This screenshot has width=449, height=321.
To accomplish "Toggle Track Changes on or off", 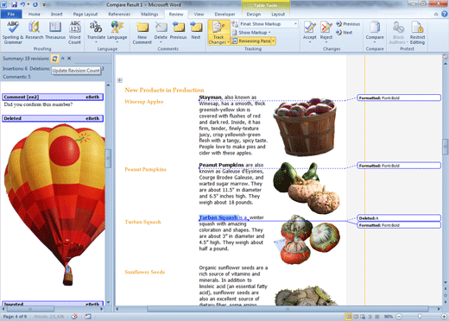I will point(218,33).
